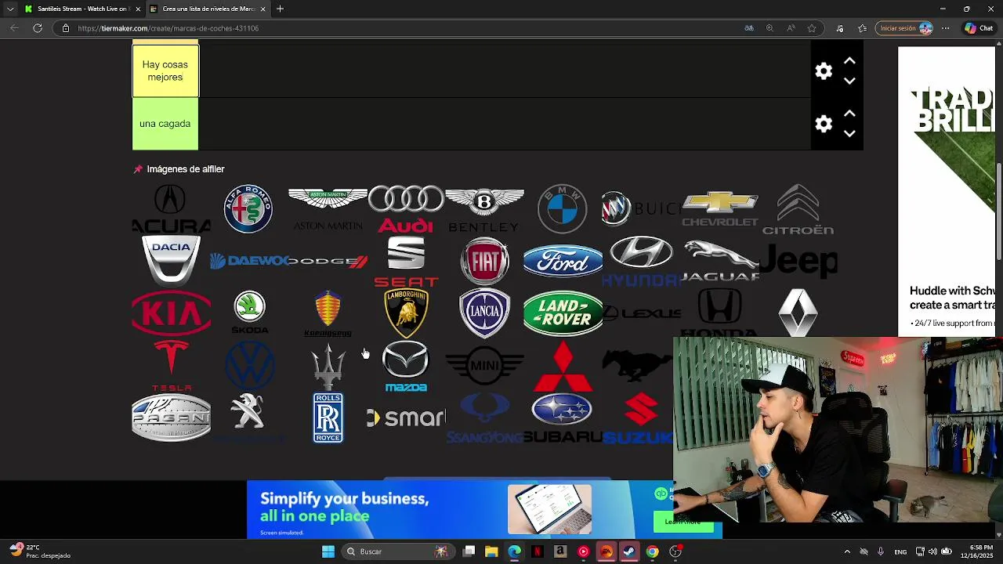Choose the Buick logo
Viewport: 1003px width, 564px height.
click(641, 208)
